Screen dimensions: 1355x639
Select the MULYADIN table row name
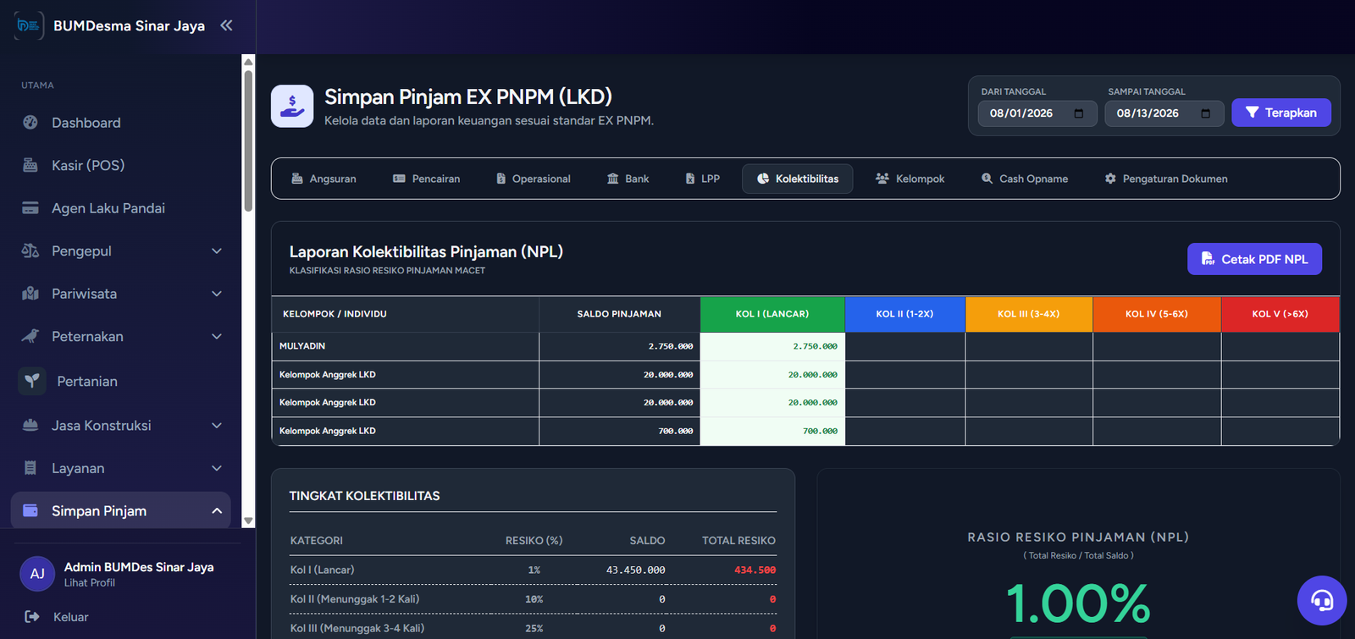tap(302, 346)
